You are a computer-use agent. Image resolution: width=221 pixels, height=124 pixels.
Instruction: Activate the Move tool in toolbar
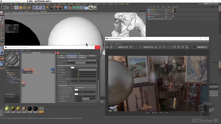click(17, 8)
